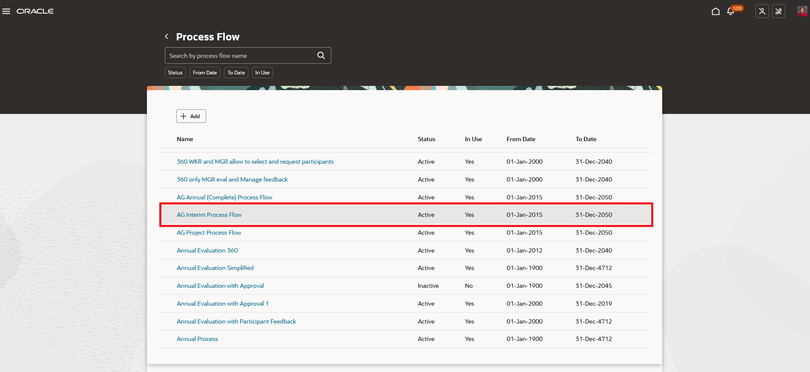
Task: Open AG Project Process Flow link
Action: click(209, 233)
